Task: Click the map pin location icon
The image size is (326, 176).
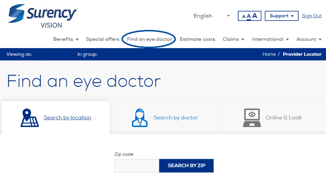Action: pyautogui.click(x=29, y=118)
